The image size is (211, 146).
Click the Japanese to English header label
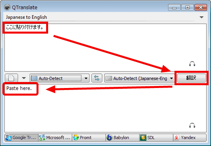coord(26,17)
